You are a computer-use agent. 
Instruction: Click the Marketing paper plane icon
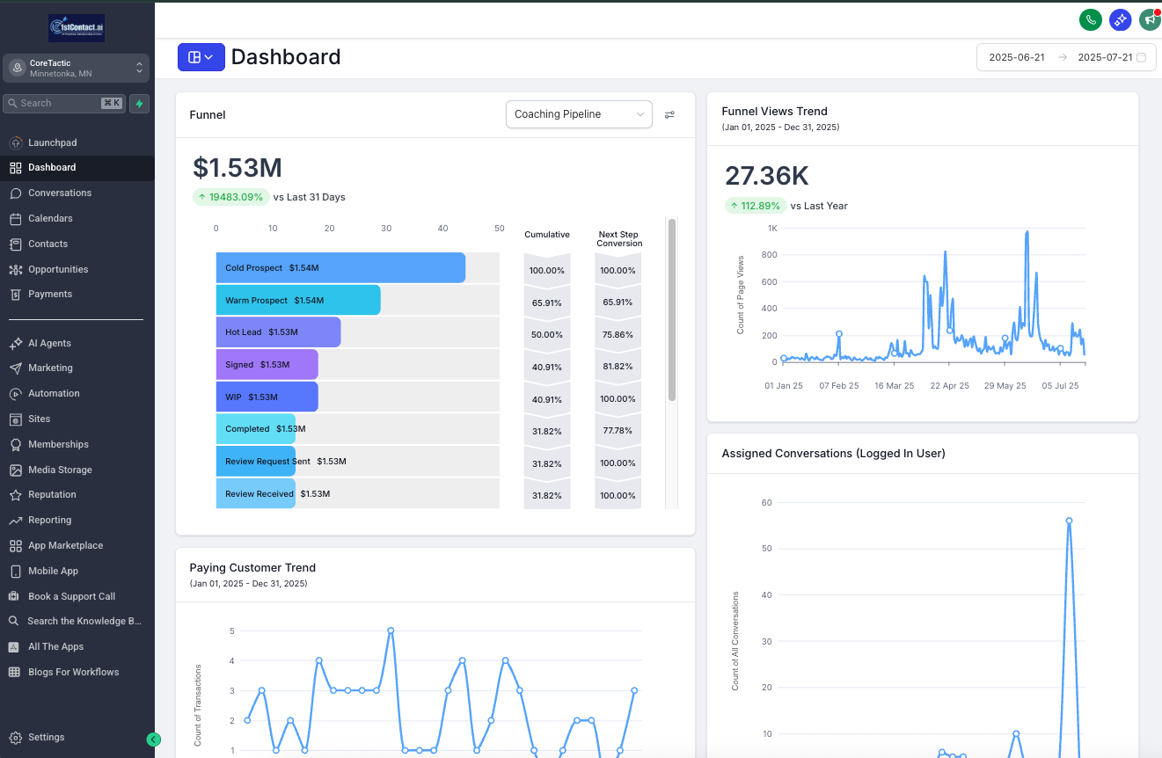click(15, 368)
